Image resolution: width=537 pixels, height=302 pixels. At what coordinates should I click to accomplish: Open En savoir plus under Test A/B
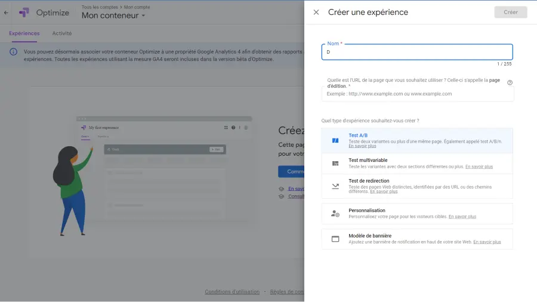click(362, 146)
